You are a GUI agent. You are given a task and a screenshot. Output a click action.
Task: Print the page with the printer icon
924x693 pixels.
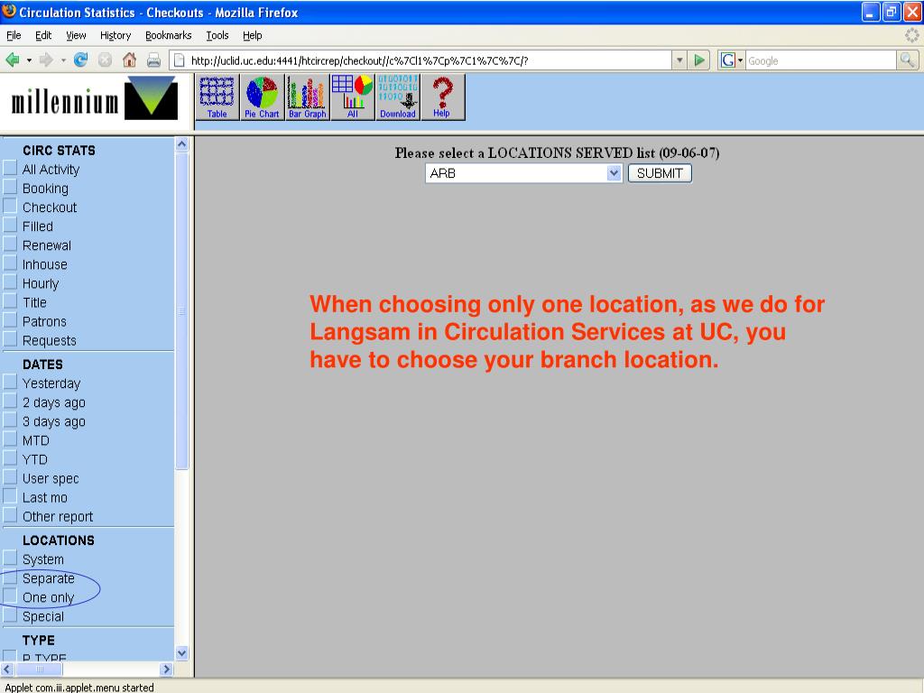pyautogui.click(x=153, y=60)
